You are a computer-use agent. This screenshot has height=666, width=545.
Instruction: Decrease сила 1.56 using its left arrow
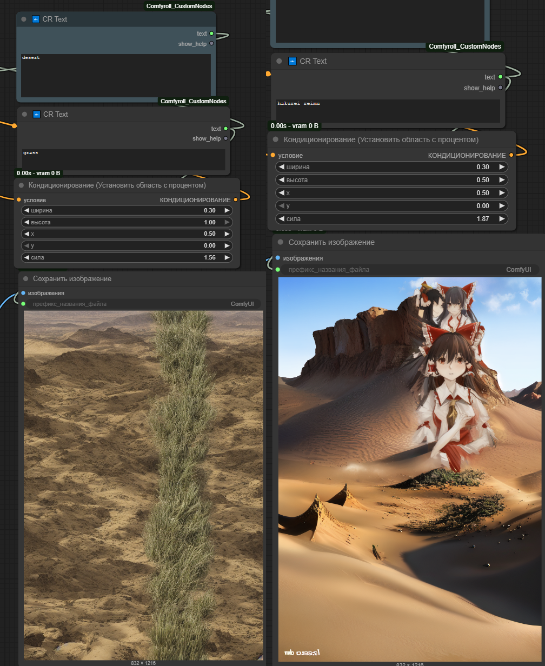(26, 258)
